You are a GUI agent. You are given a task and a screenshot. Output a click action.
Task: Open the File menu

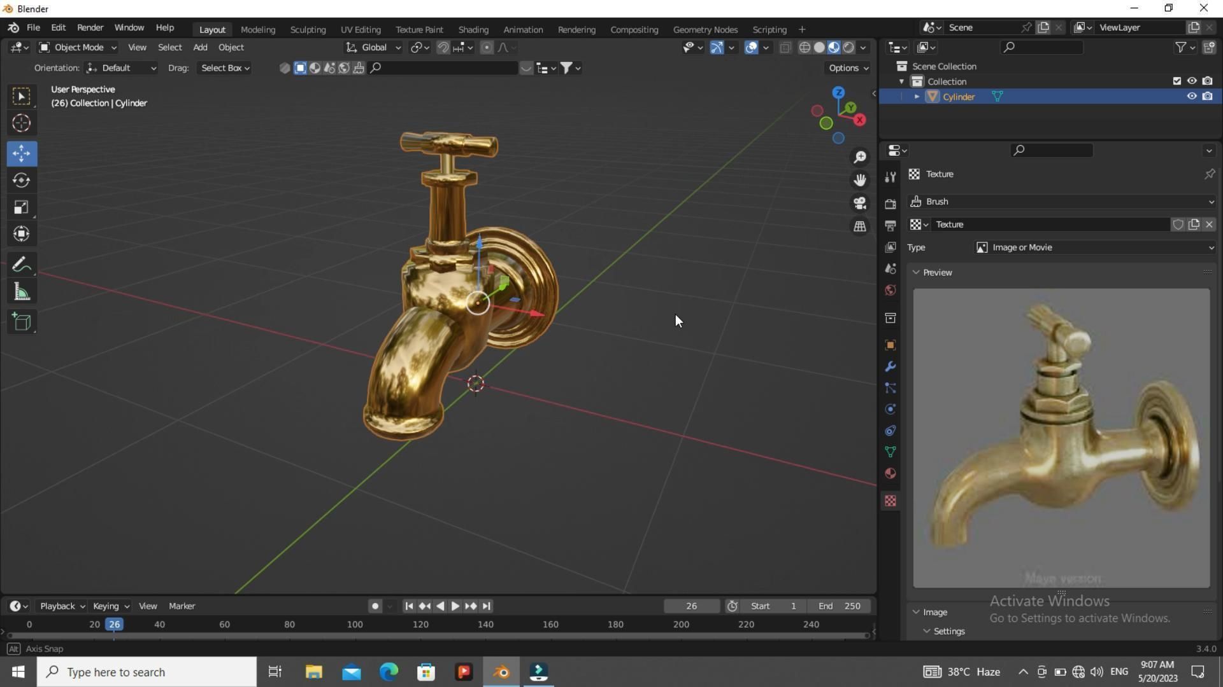33,28
